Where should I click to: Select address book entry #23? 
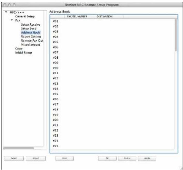112,136
